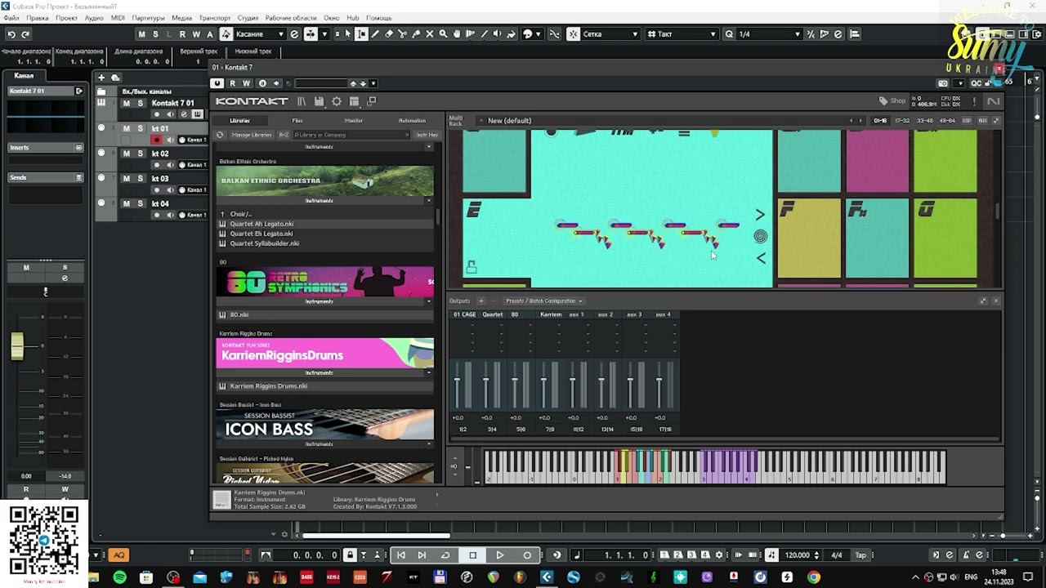The width and height of the screenshot is (1046, 588).
Task: Click Kontakt minimize view icon
Action: pyautogui.click(x=372, y=101)
